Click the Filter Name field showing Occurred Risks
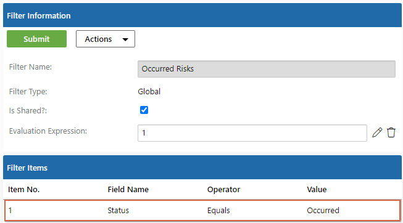 click(x=267, y=69)
